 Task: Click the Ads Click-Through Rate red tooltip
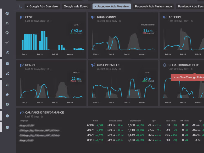(x=187, y=78)
